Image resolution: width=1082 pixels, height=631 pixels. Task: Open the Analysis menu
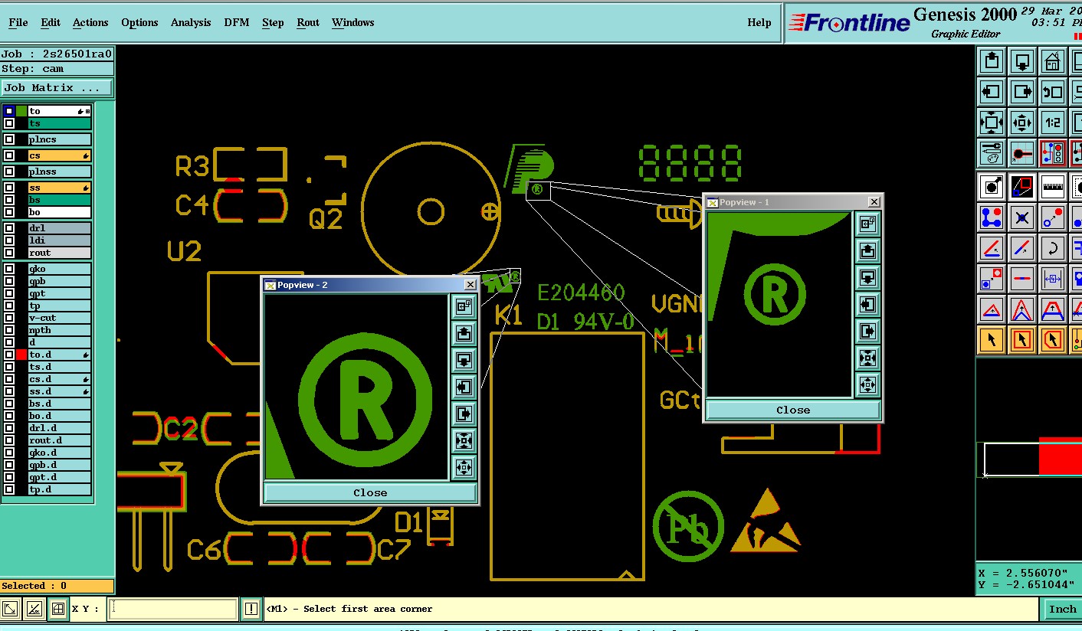point(191,22)
